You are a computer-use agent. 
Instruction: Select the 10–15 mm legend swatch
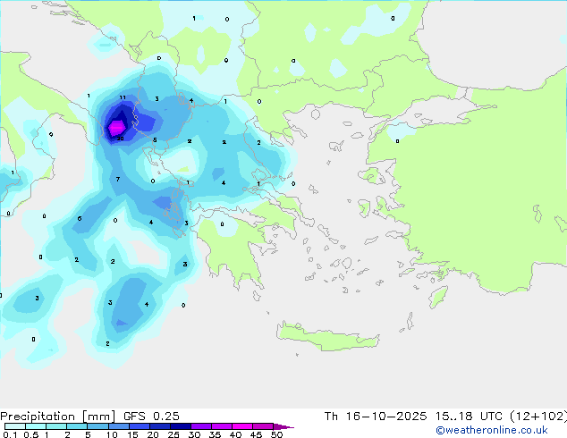(118, 426)
